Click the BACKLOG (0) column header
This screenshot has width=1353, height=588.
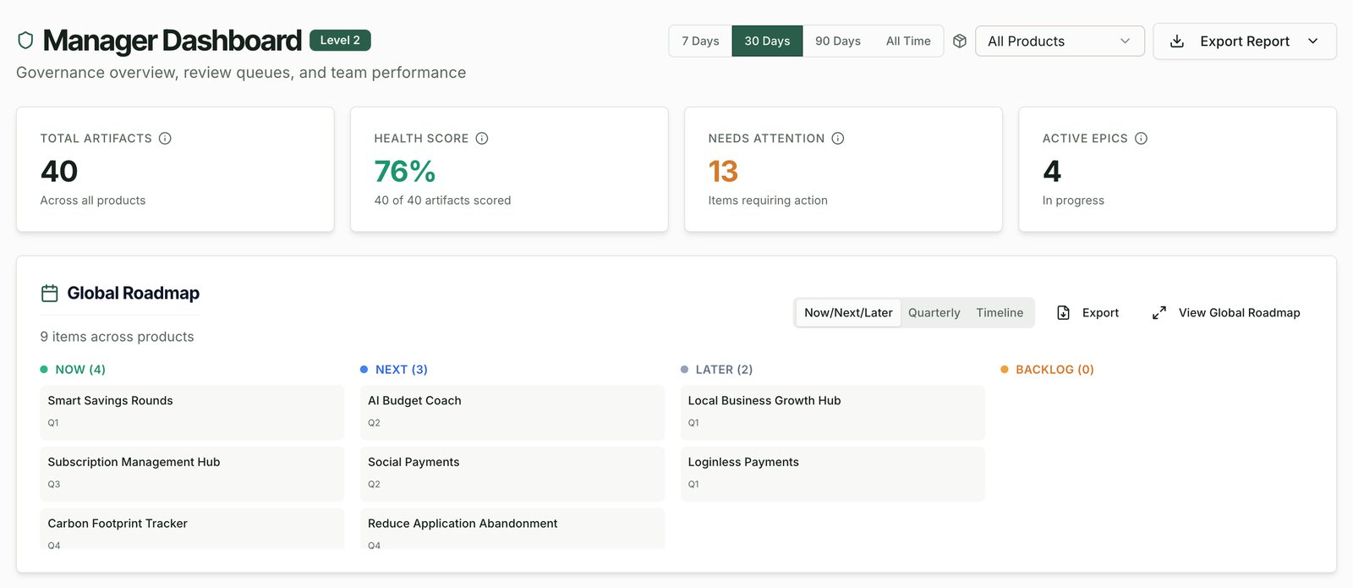[x=1054, y=370]
